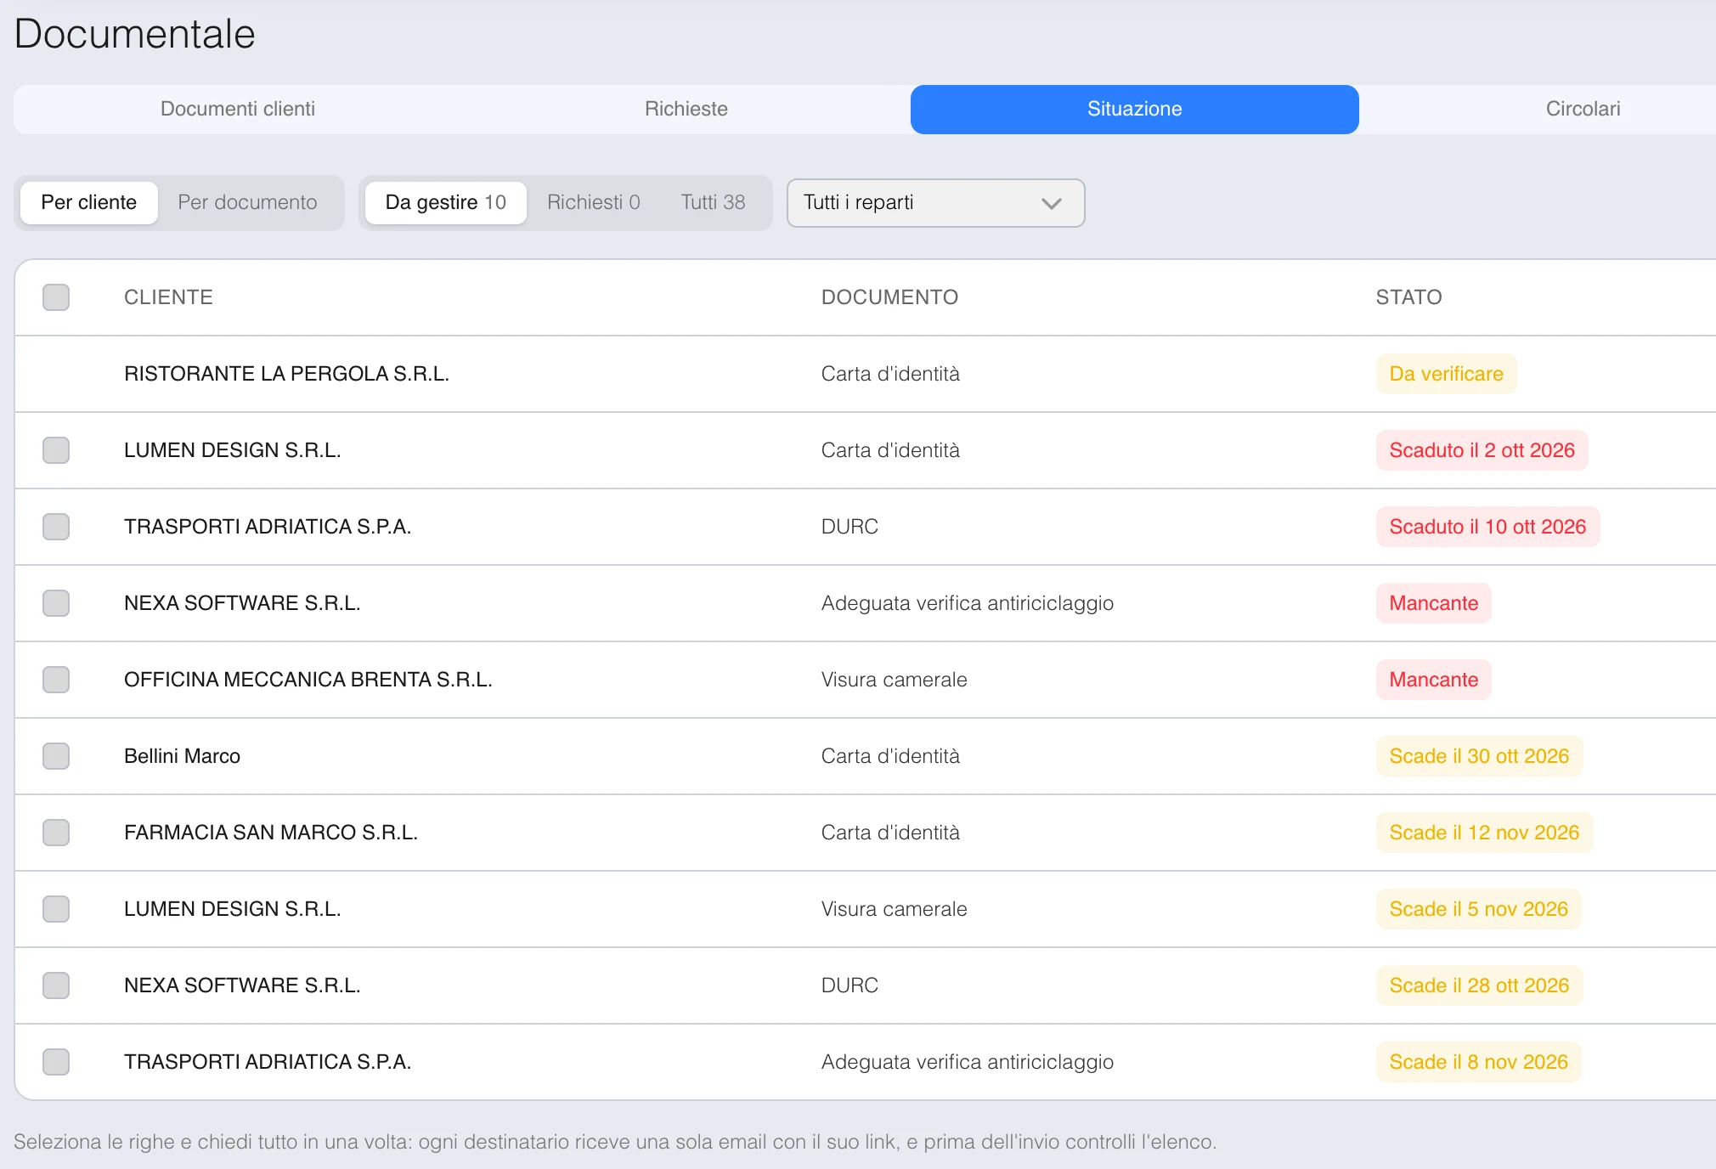Image resolution: width=1716 pixels, height=1169 pixels.
Task: Check NEXA SOFTWARE antiriciclaggio row checkbox
Action: click(x=56, y=603)
